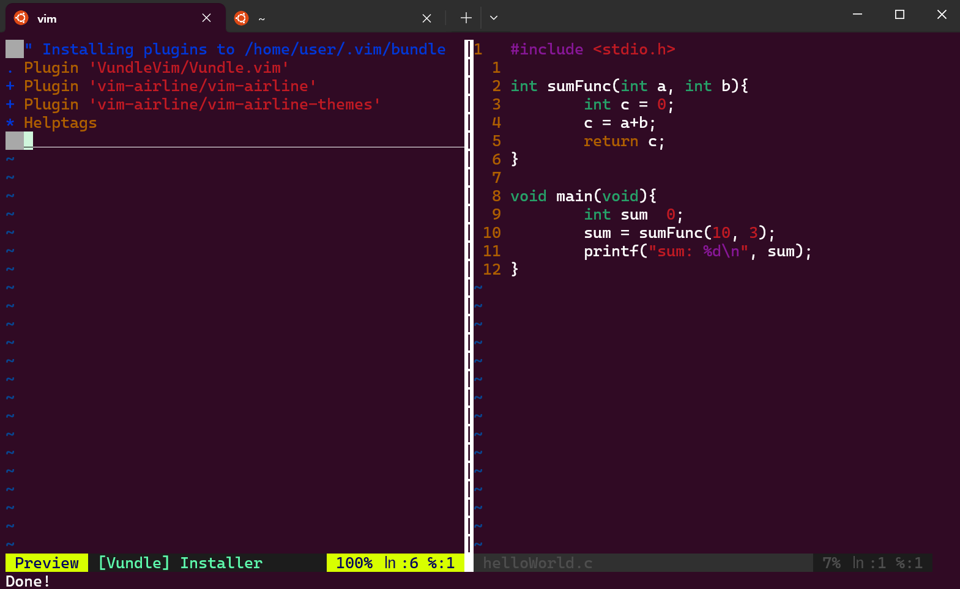The image size is (960, 589).
Task: Click the Helptags line
Action: pos(61,123)
